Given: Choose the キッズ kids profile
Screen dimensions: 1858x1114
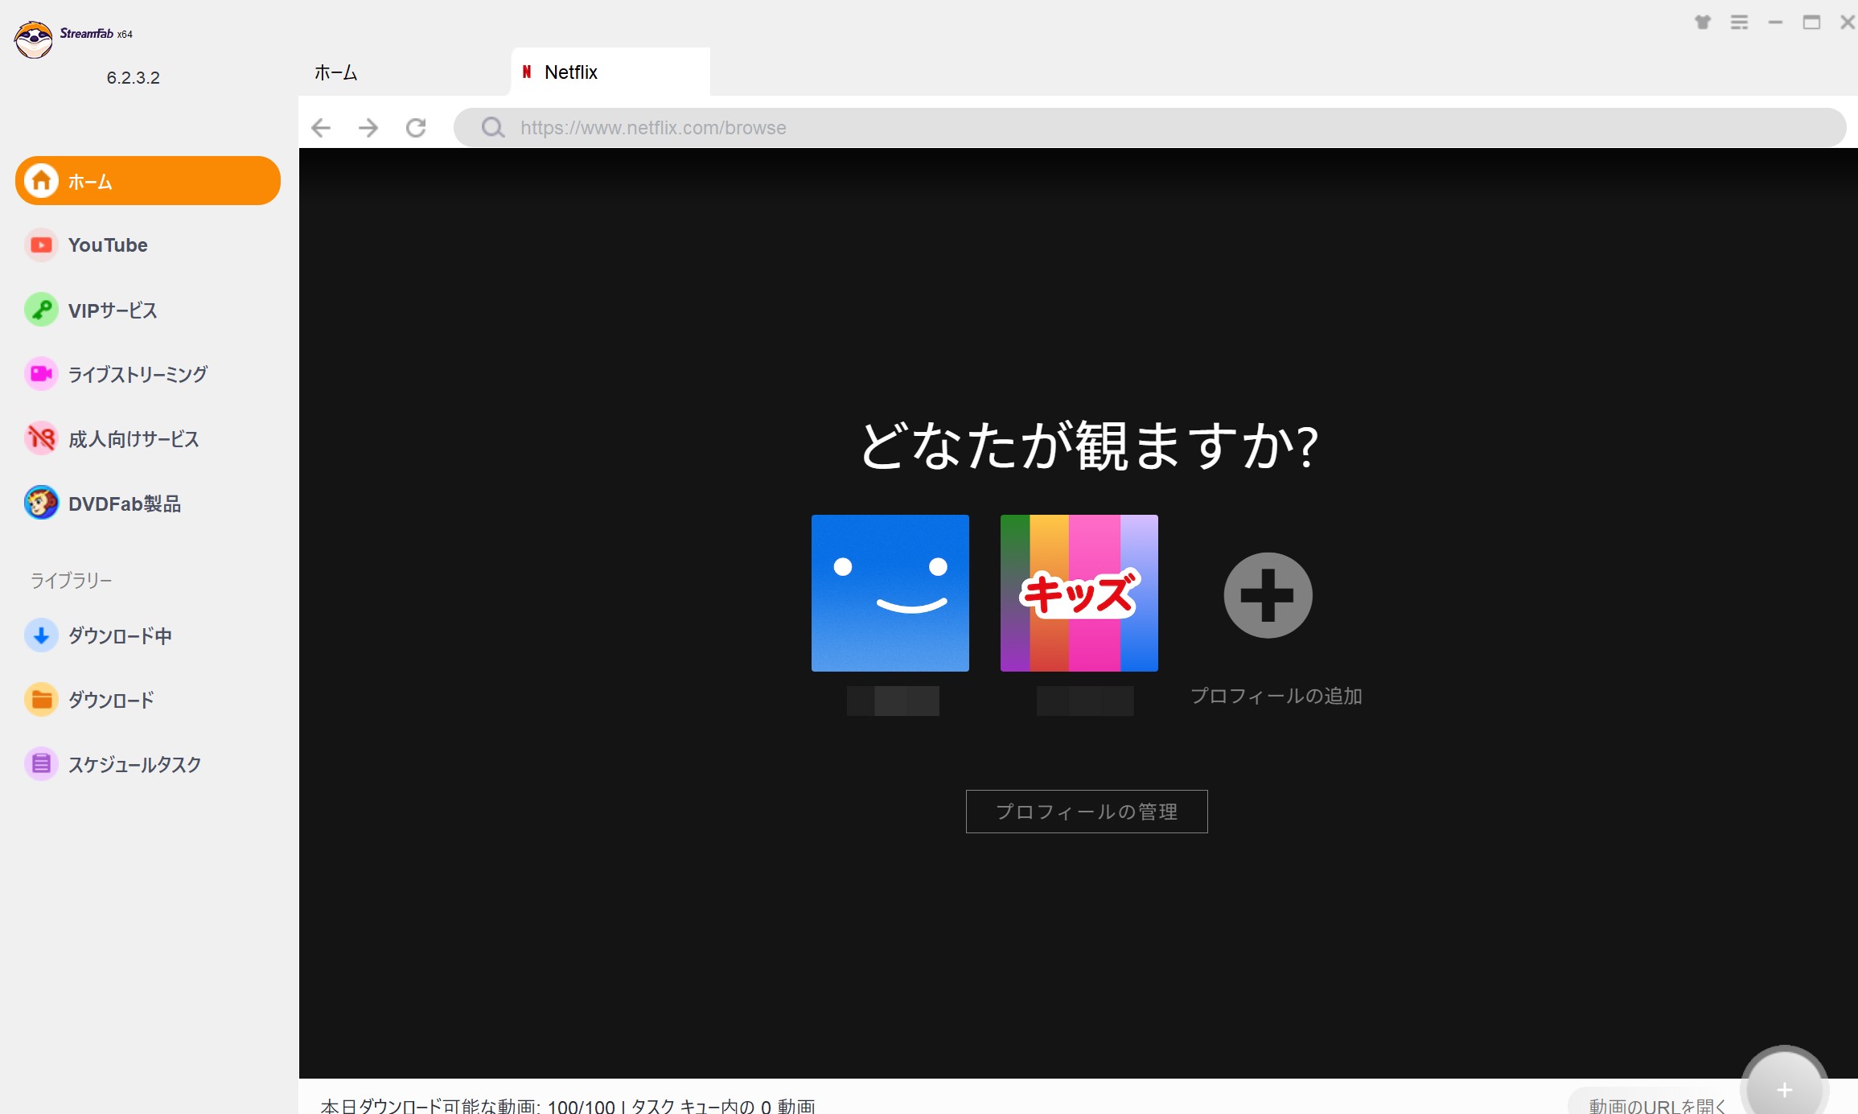Looking at the screenshot, I should click(x=1079, y=594).
